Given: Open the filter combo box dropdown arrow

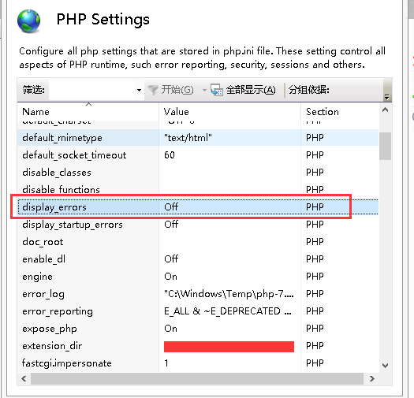Looking at the screenshot, I should click(139, 91).
